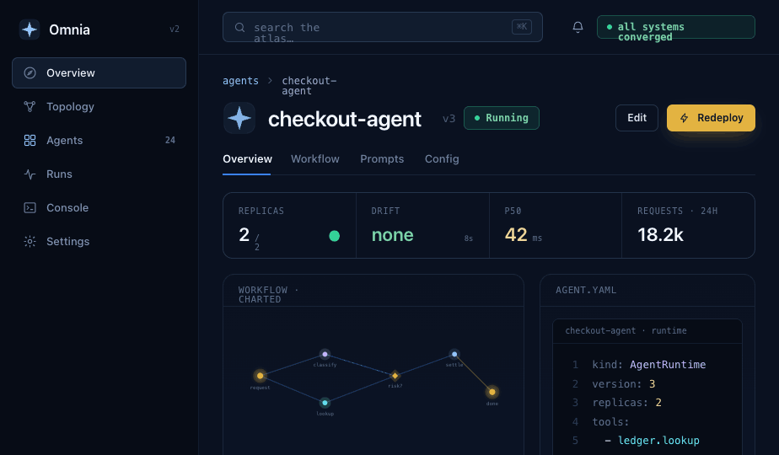Select the Overview tab
Viewport: 779px width, 455px height.
(x=247, y=159)
